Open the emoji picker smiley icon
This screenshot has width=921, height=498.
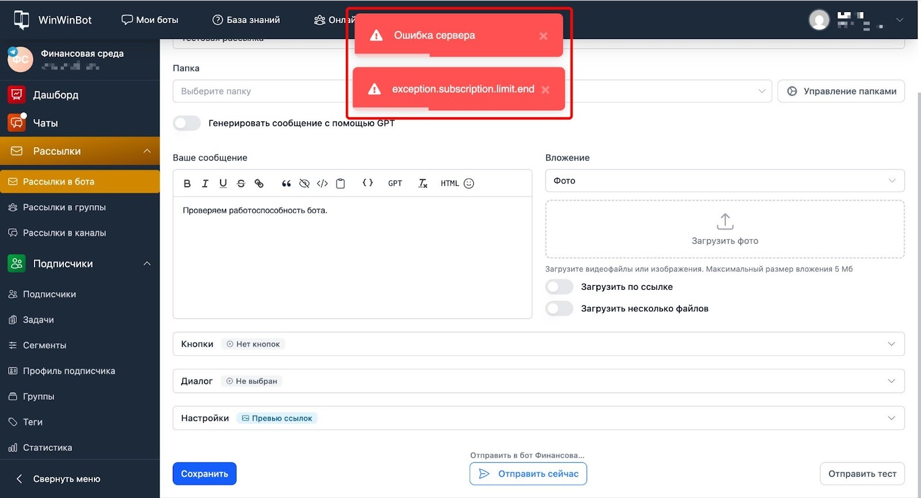tap(469, 183)
